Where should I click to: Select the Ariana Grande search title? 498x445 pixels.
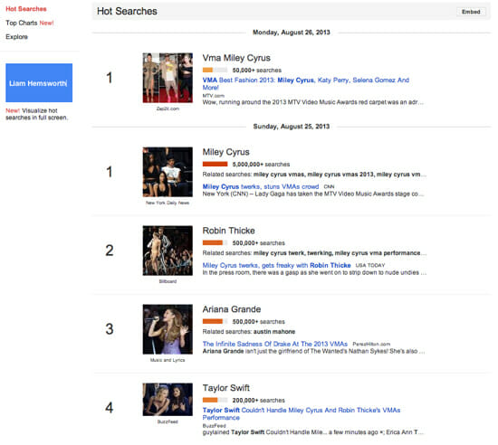(232, 309)
